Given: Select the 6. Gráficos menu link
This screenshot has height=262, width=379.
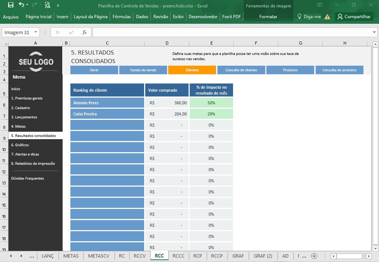Looking at the screenshot, I should pyautogui.click(x=20, y=145).
